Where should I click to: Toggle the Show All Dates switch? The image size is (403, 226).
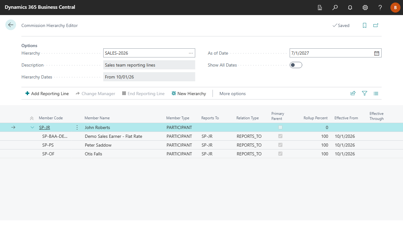[296, 65]
